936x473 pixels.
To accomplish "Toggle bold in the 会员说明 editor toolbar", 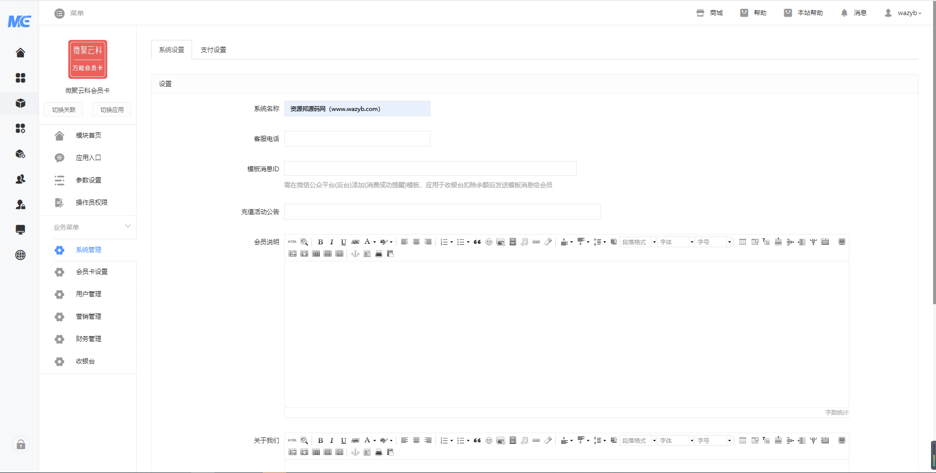I will (x=320, y=242).
